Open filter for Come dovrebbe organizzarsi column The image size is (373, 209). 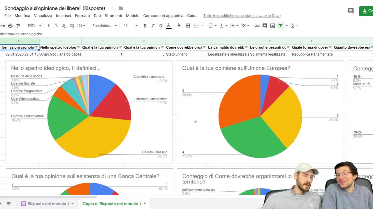(x=204, y=47)
